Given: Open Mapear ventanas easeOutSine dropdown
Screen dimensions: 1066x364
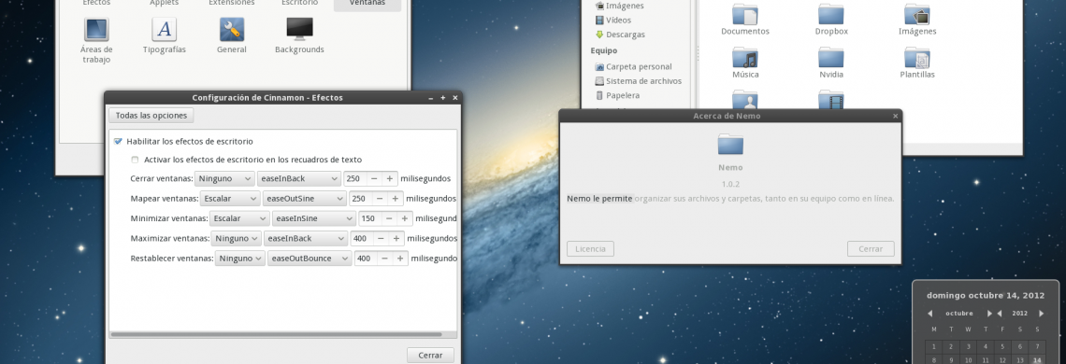Looking at the screenshot, I should [x=304, y=199].
